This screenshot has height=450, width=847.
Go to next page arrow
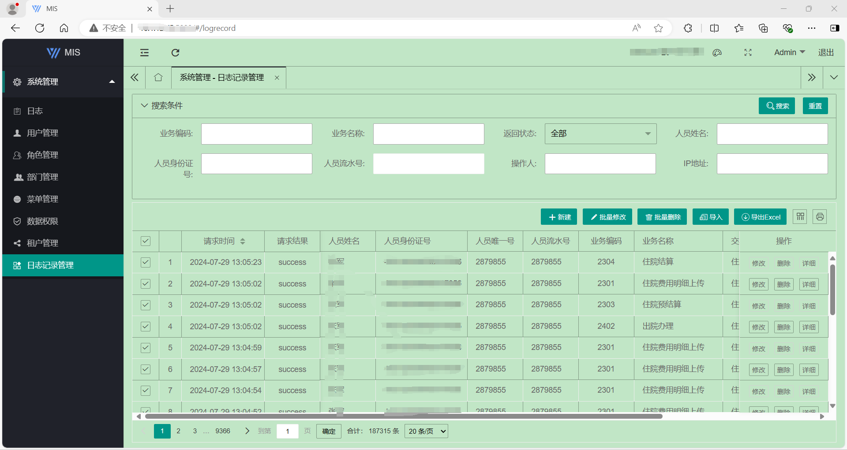[x=247, y=431]
